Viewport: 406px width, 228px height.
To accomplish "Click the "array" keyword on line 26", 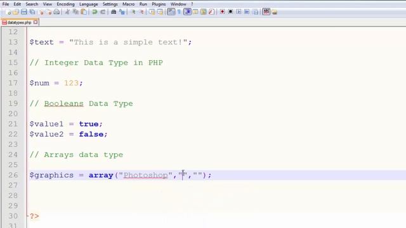I will [101, 175].
